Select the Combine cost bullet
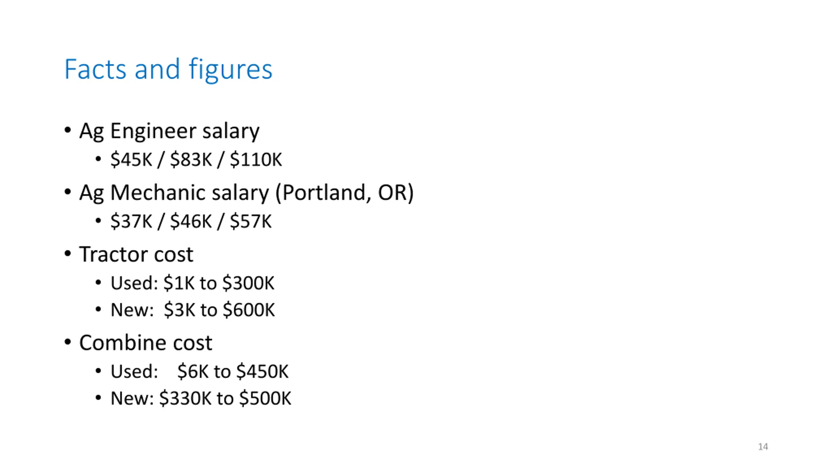The height and width of the screenshot is (468, 832). point(146,343)
